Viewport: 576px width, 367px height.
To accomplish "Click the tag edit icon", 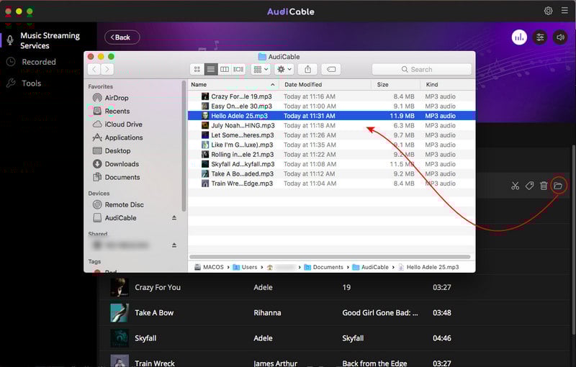I will 529,186.
